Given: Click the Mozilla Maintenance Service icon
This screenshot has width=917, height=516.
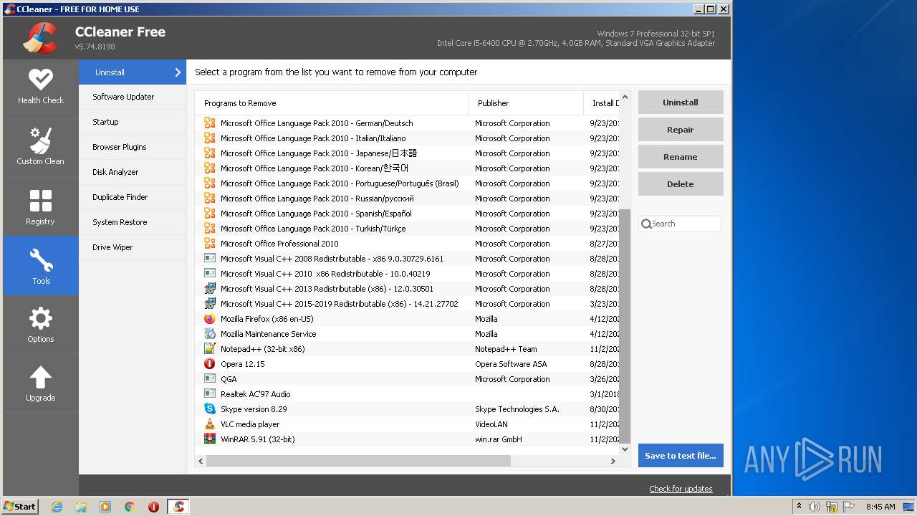Looking at the screenshot, I should [x=210, y=334].
